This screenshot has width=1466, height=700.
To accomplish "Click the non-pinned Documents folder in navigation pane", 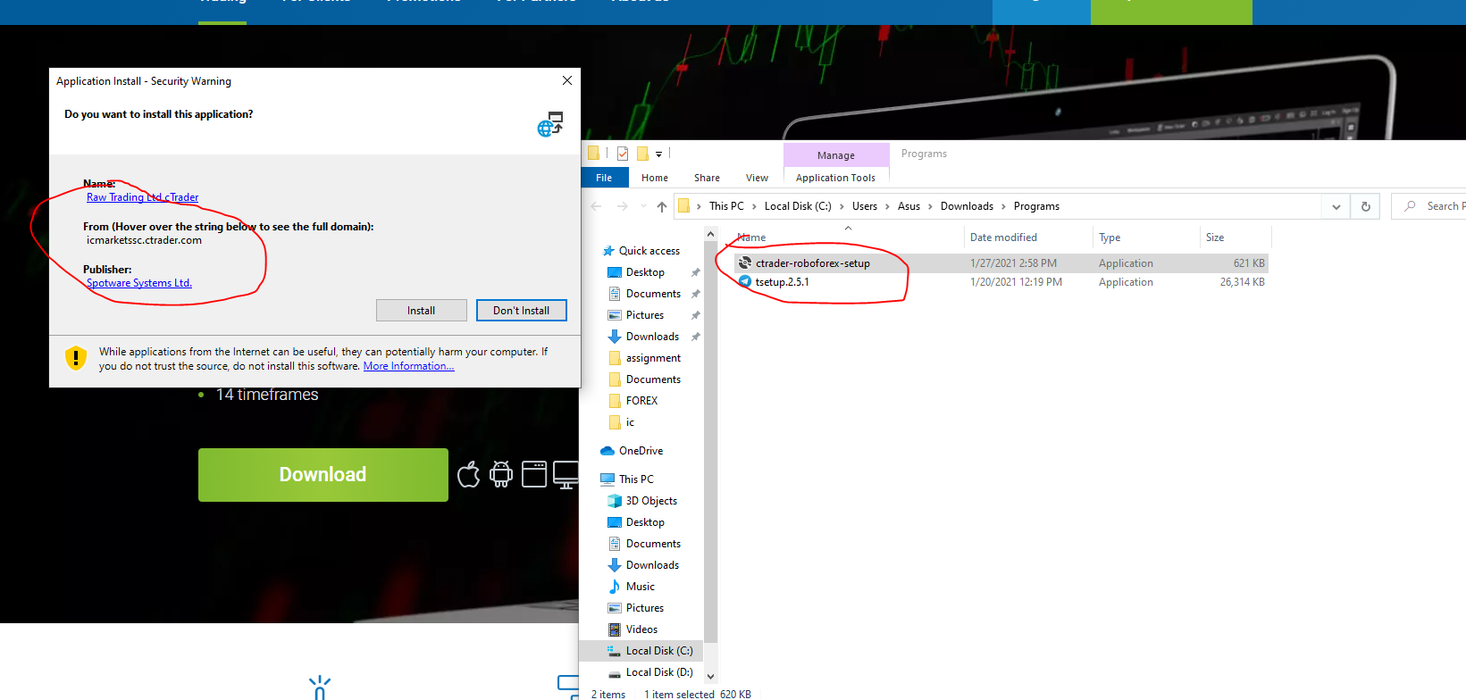I will click(x=653, y=379).
